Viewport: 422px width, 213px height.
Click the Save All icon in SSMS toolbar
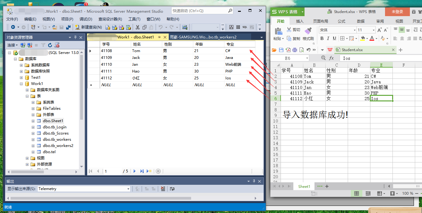[68, 27]
